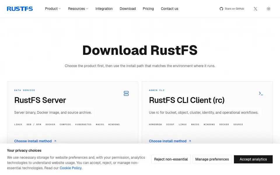Image resolution: width=280 pixels, height=175 pixels.
Task: Open the Pricing nav item
Action: (148, 9)
